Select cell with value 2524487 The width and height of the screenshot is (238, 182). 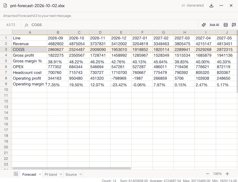coord(79,50)
